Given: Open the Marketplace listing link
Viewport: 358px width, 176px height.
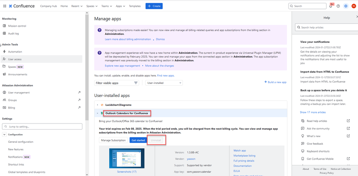Looking at the screenshot, I should (x=244, y=156).
